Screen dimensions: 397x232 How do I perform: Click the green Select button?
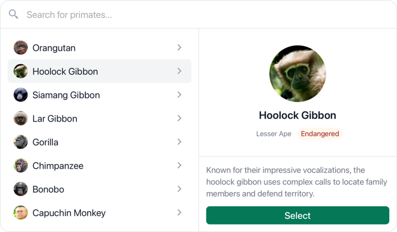297,215
